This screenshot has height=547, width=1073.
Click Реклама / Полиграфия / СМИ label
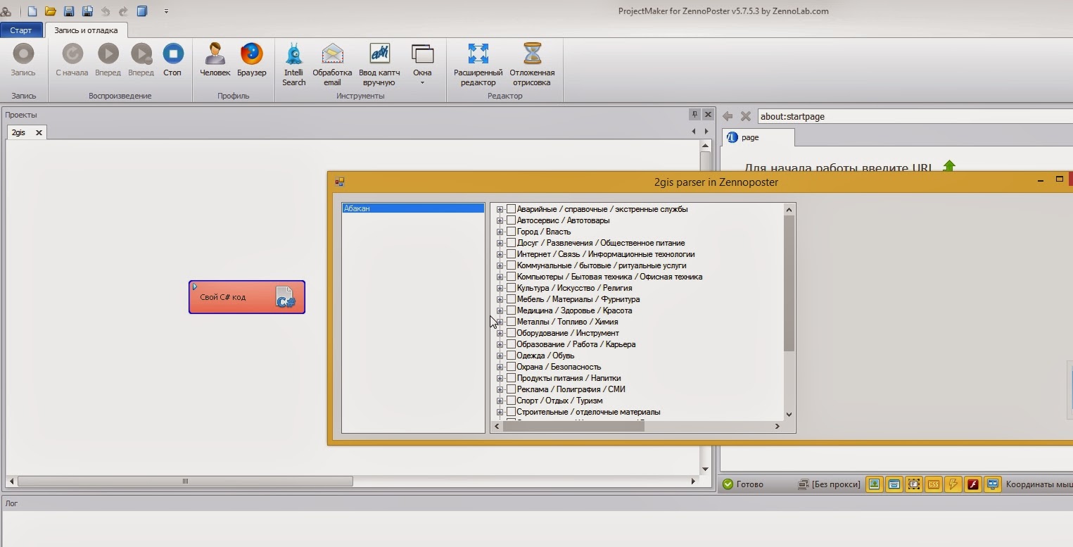[x=571, y=389]
